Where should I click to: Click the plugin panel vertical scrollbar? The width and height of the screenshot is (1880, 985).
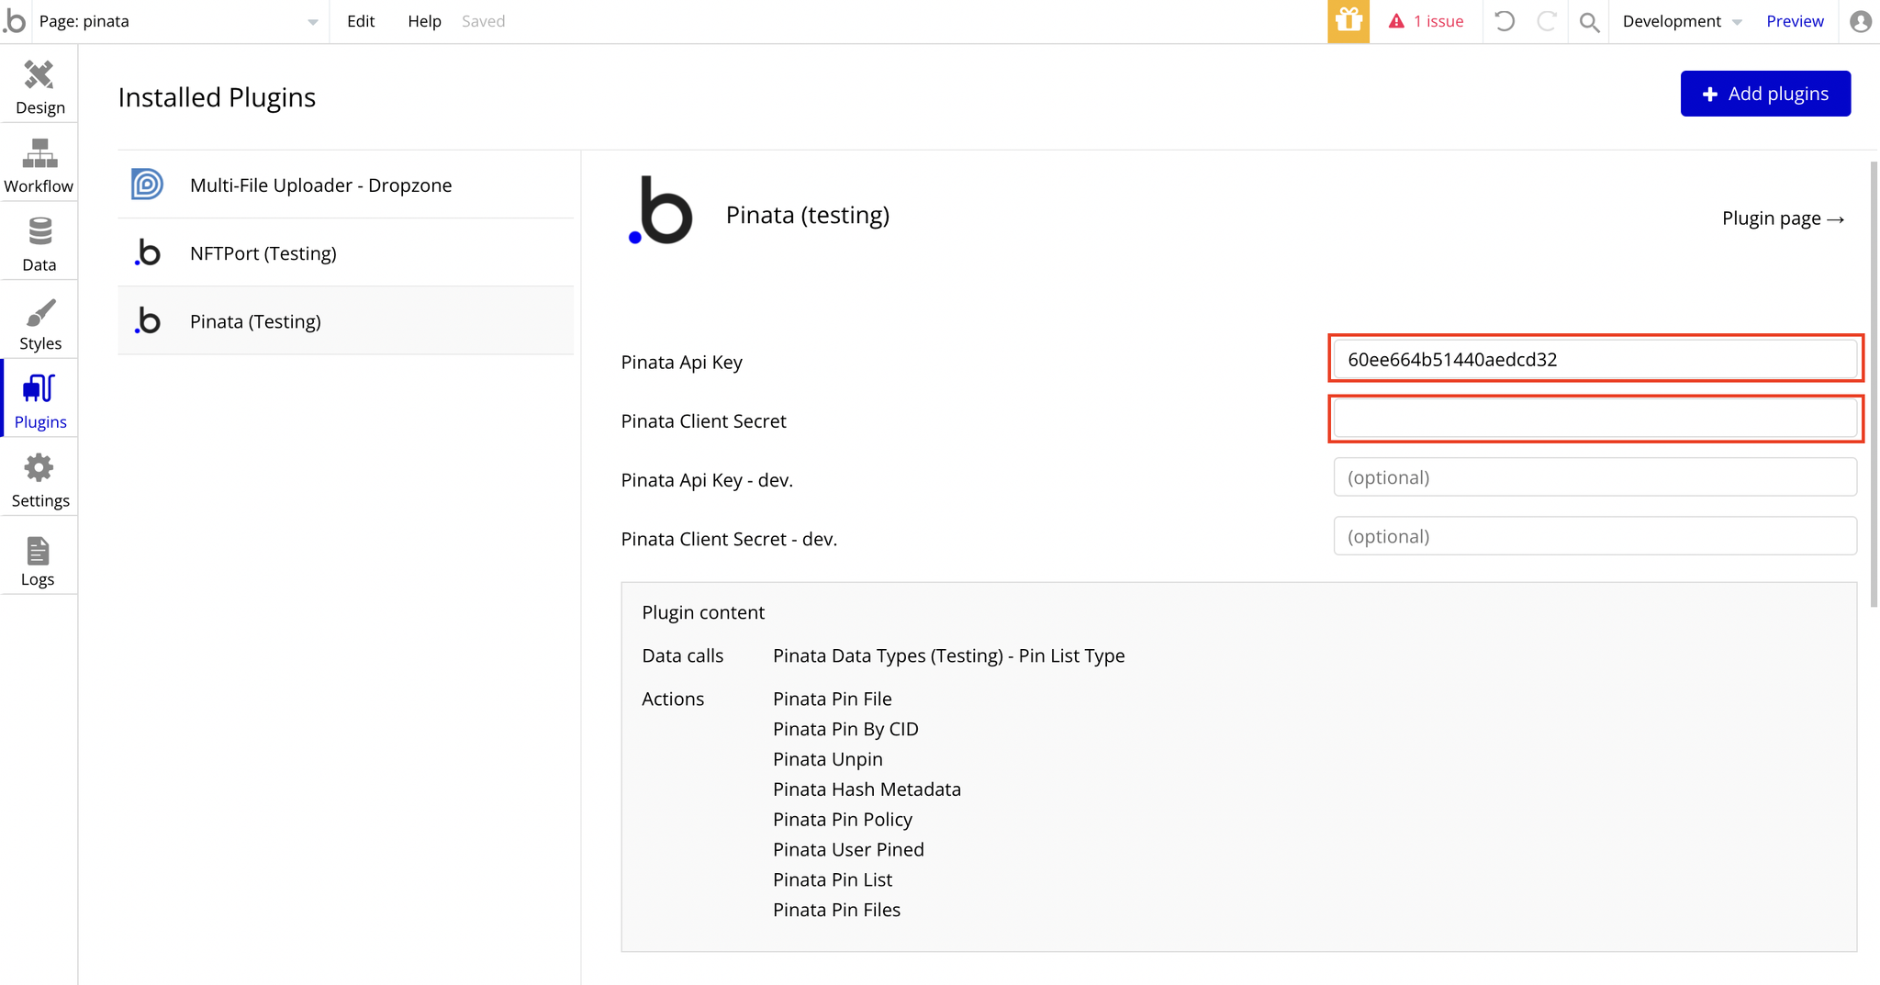click(x=1874, y=384)
